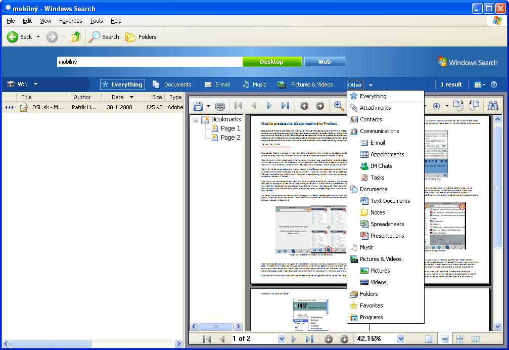Click the binoculars find icon

(493, 106)
